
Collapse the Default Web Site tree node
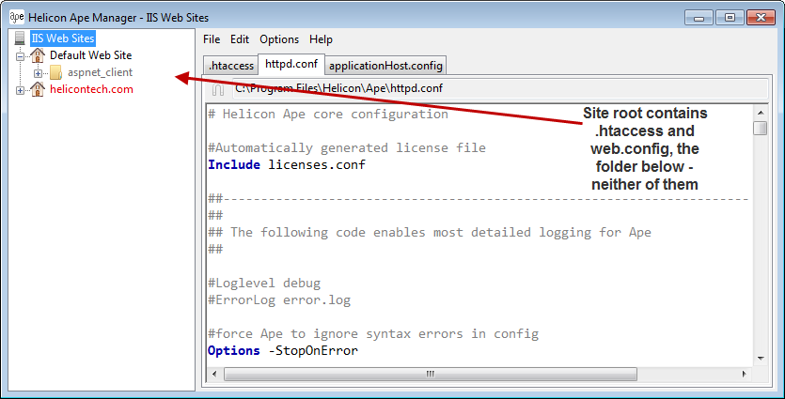tap(21, 56)
